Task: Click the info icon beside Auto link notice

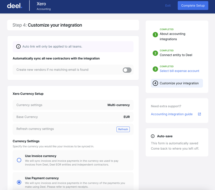Action: pyautogui.click(x=18, y=47)
